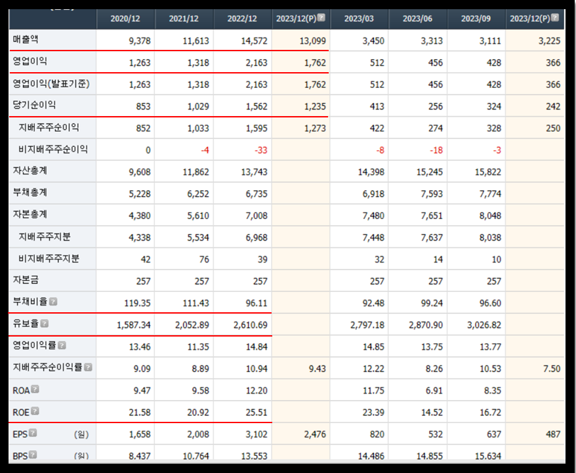
Task: Click the 자본총계 row label
Action: coord(30,214)
